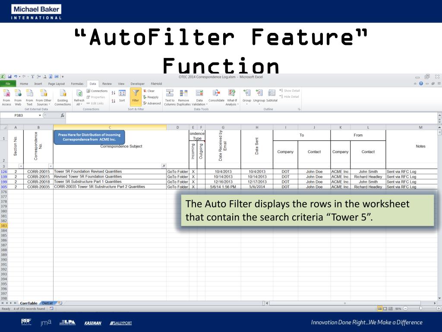Screen dimensions: 442x332
Task: Click GoTo Folder link in row 126
Action: click(x=177, y=172)
